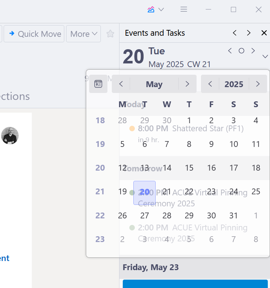Click the Quick Move button
This screenshot has width=270, height=288.
pos(34,34)
